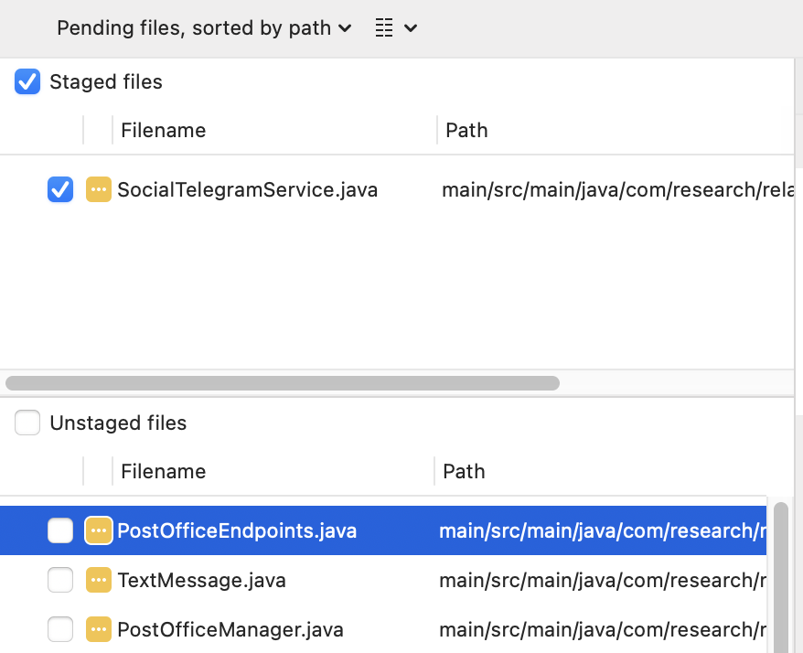
Task: Click the Path column header in Staged files
Action: click(466, 130)
